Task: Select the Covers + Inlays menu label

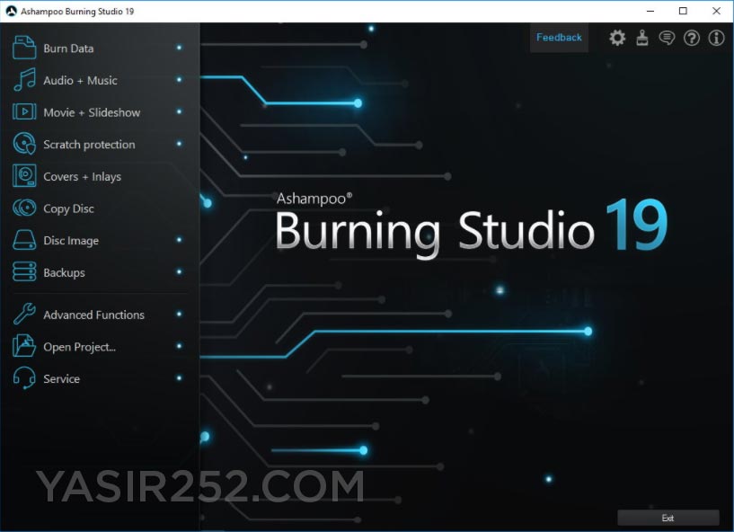Action: pos(82,176)
